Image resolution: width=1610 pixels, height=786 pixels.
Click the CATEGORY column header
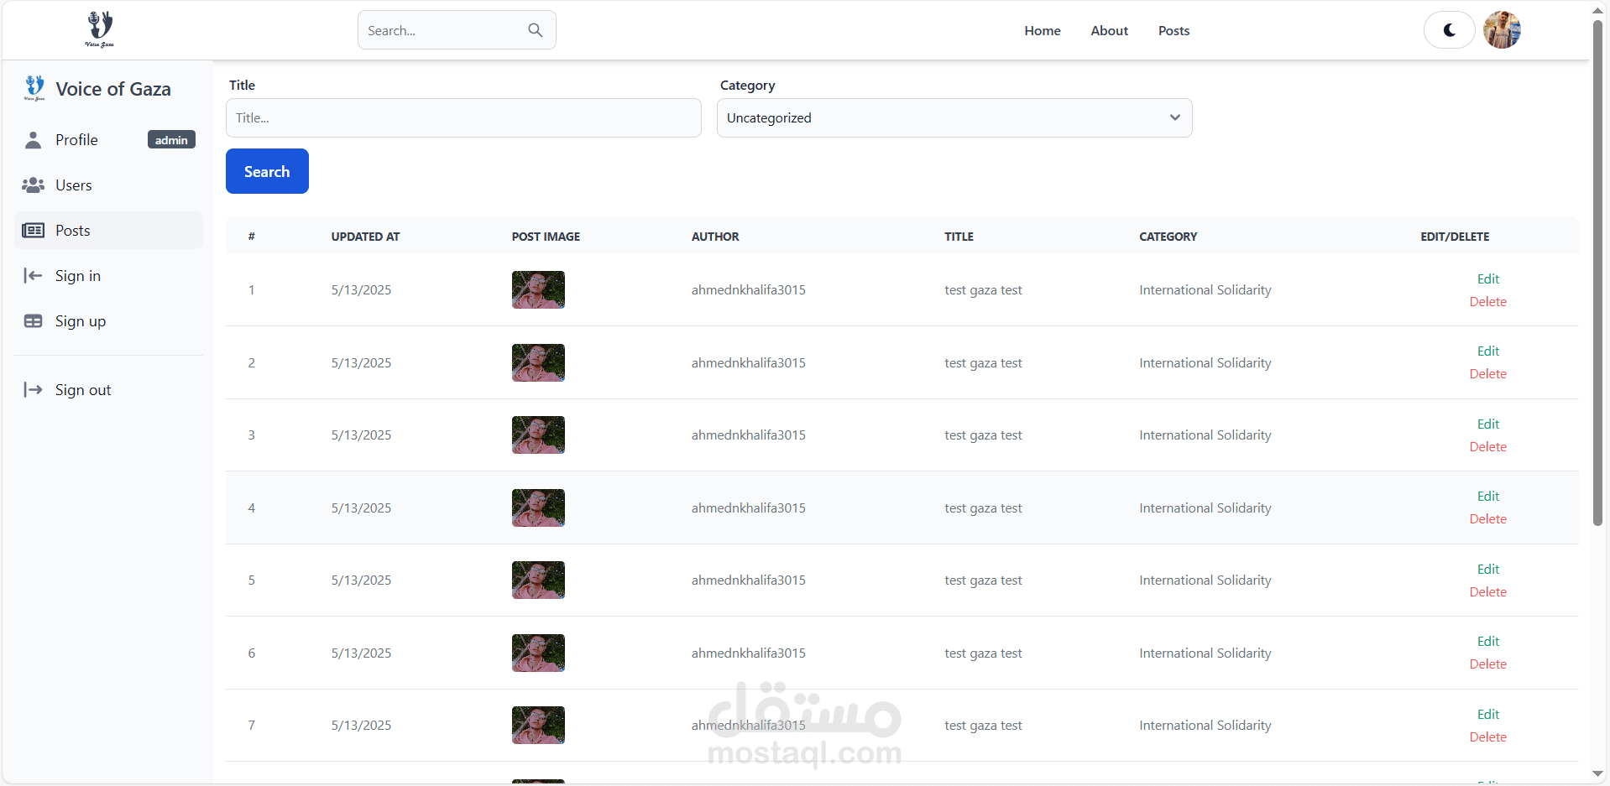click(x=1168, y=237)
